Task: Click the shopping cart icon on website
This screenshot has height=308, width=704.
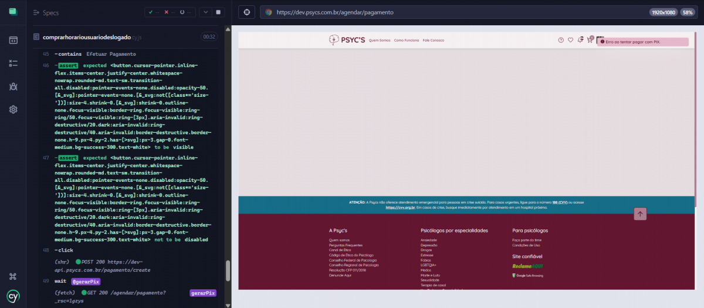Action: tap(590, 40)
